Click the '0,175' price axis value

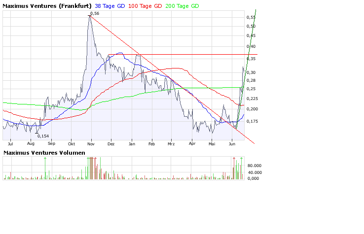point(252,121)
